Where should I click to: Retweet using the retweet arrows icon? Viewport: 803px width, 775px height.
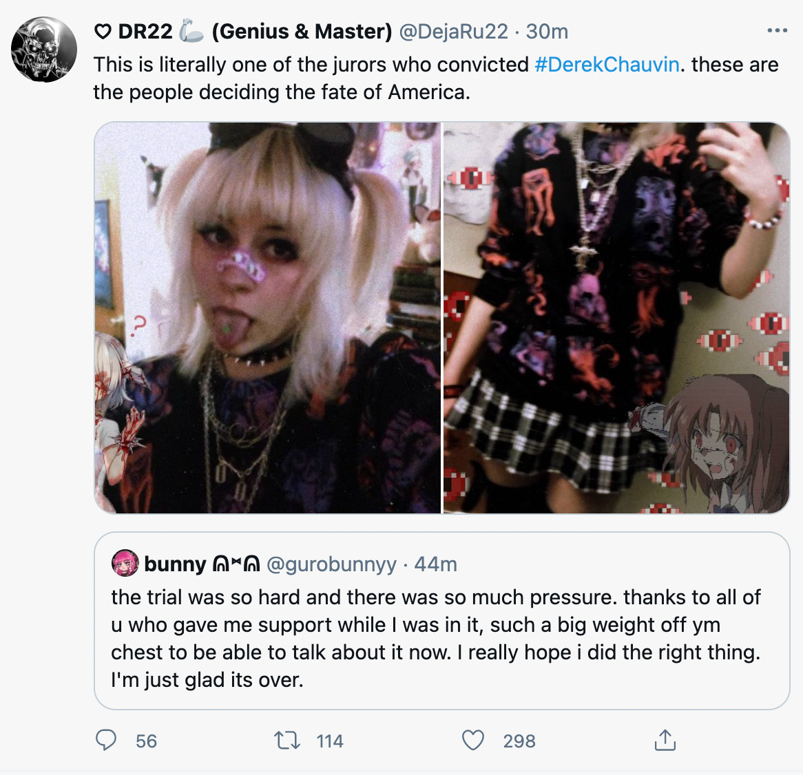(286, 741)
